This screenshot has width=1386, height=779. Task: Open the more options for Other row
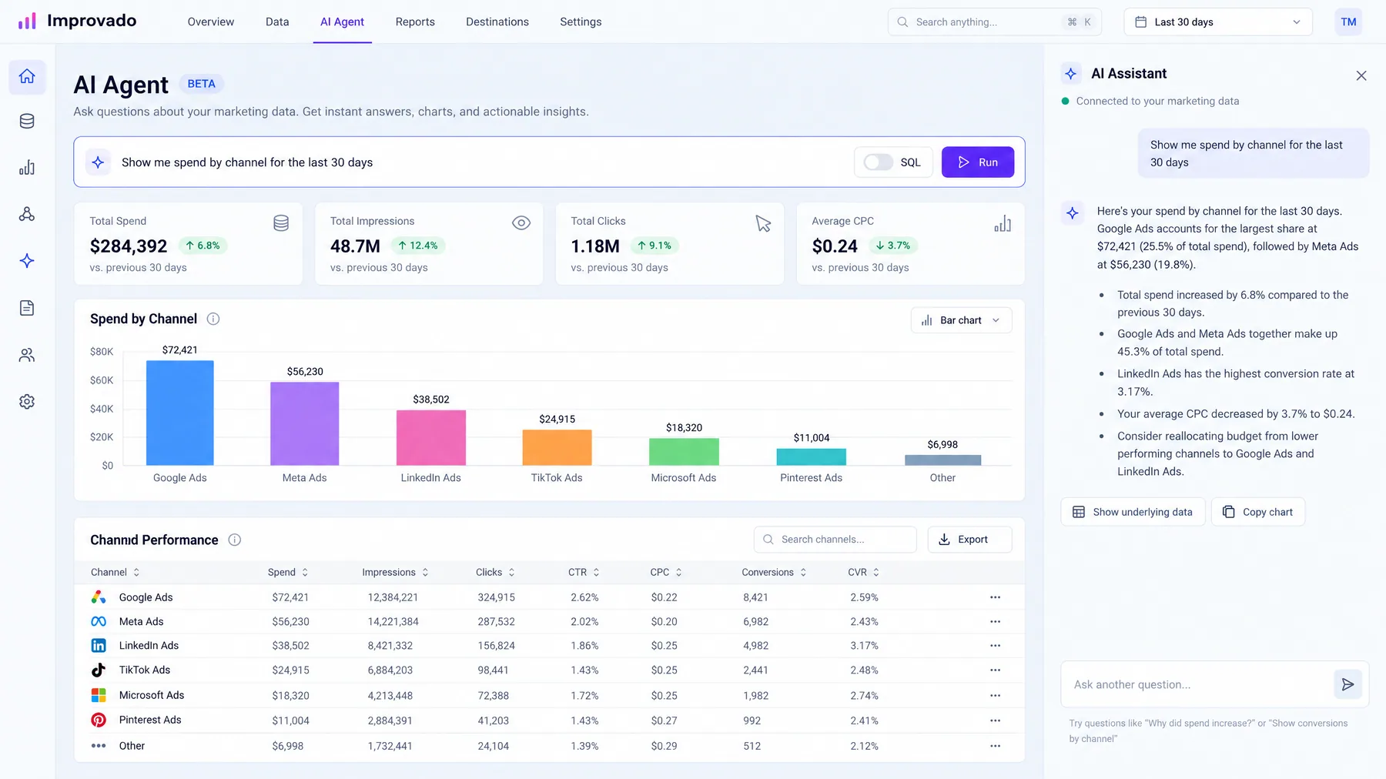(995, 746)
